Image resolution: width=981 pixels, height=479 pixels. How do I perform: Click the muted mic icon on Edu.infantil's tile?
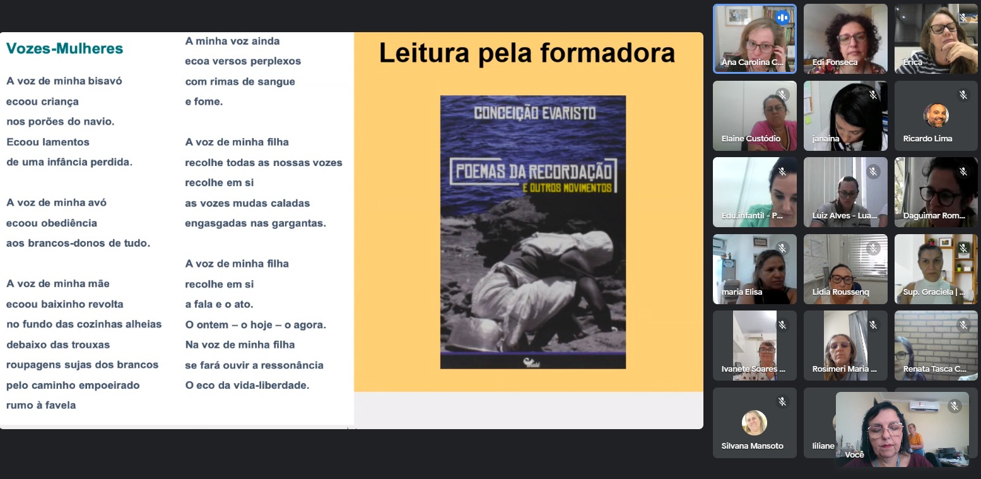tap(782, 171)
